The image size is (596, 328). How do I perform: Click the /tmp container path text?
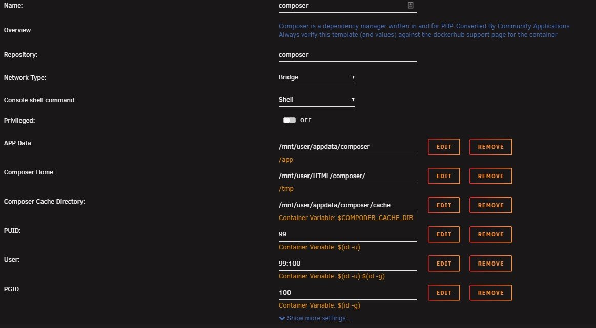pos(286,189)
